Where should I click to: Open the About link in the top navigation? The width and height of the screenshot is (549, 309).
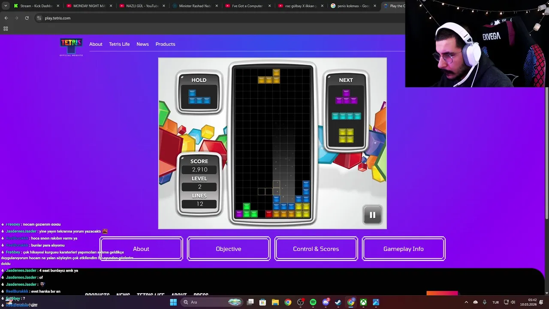coord(96,44)
